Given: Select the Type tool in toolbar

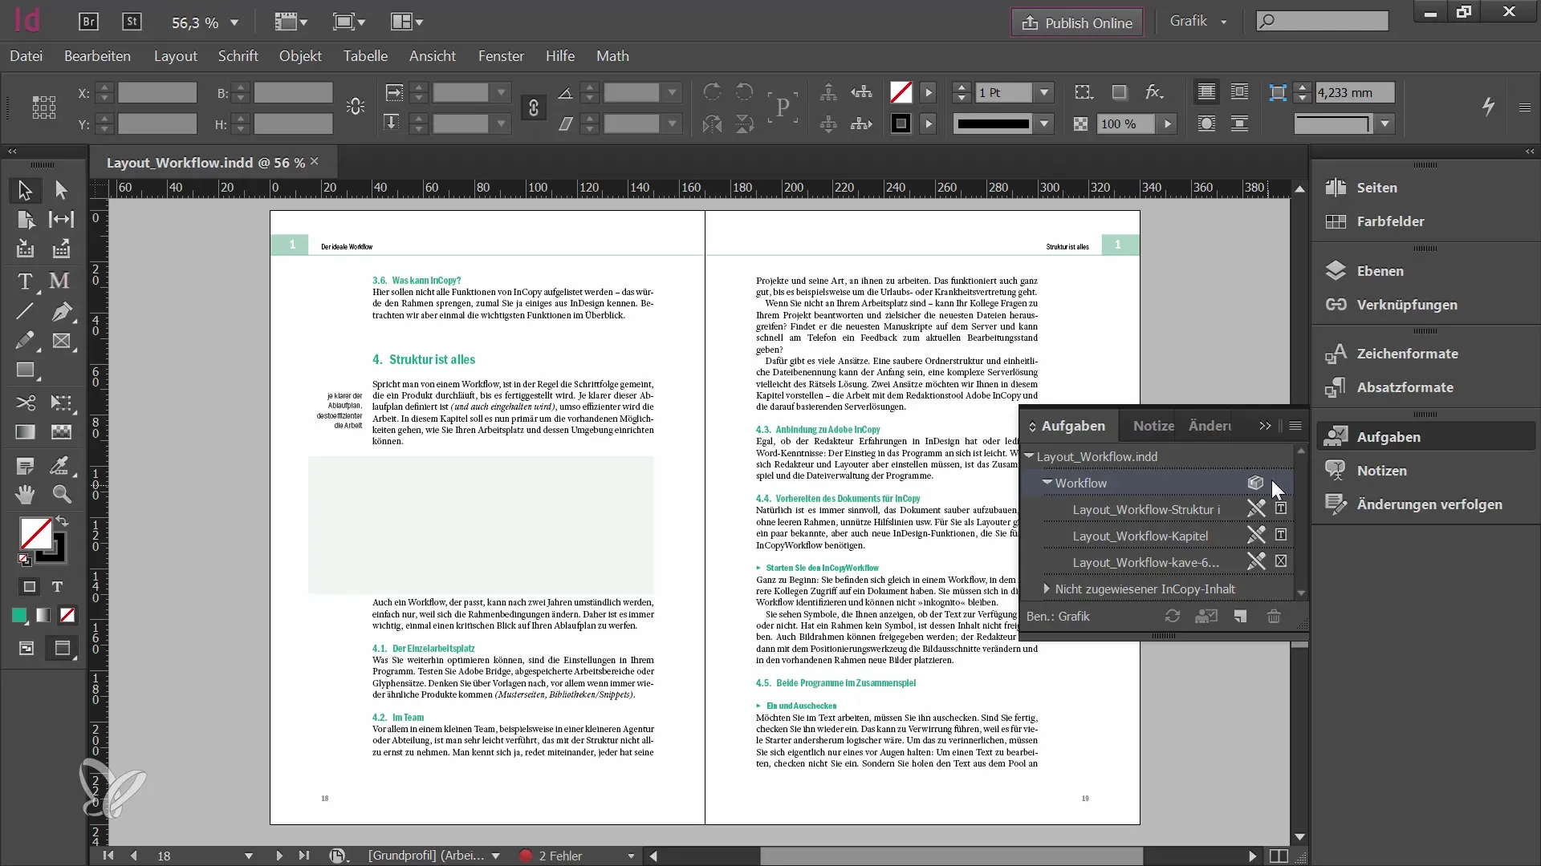Looking at the screenshot, I should [x=26, y=280].
